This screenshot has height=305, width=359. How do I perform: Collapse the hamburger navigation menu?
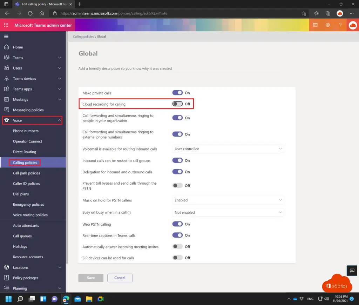(6, 37)
